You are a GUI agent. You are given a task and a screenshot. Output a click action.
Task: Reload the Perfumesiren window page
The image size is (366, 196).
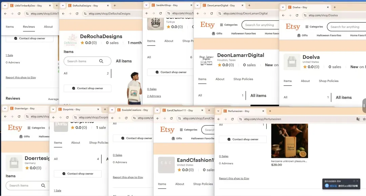pyautogui.click(x=232, y=119)
